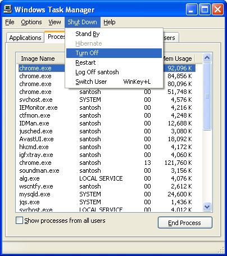Select the igfxtray.exe process
The image size is (227, 256).
[x=107, y=155]
